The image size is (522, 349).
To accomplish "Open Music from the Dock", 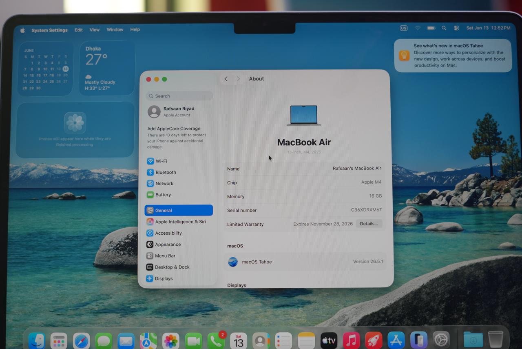I will coord(351,340).
